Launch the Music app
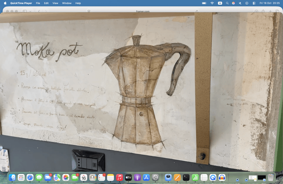The width and height of the screenshot is (283, 184). point(119,177)
